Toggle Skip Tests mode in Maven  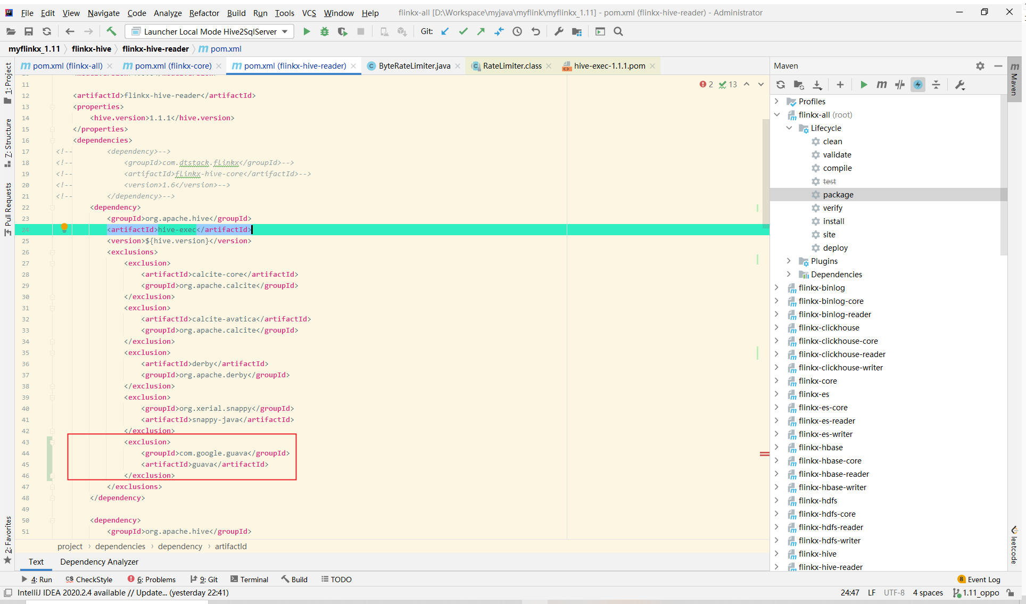point(918,85)
